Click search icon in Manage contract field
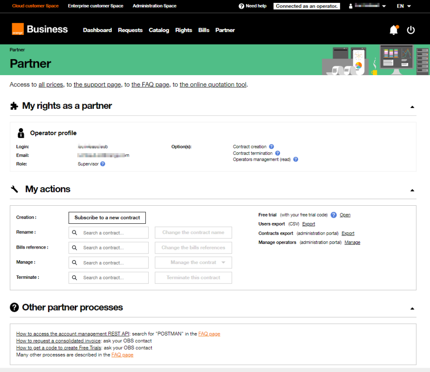 (x=75, y=262)
